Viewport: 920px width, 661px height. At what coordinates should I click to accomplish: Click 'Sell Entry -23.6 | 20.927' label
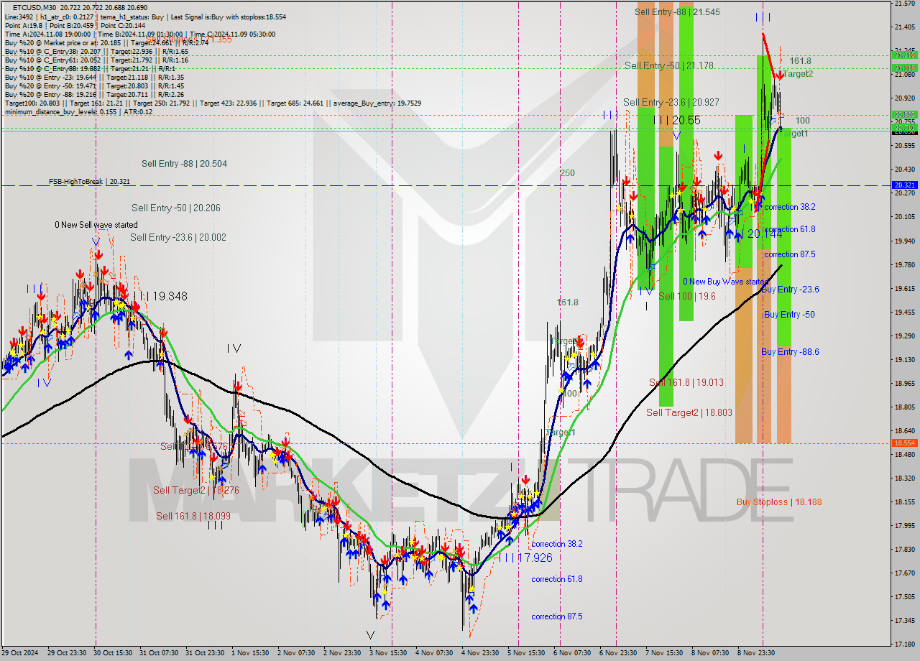tap(671, 102)
